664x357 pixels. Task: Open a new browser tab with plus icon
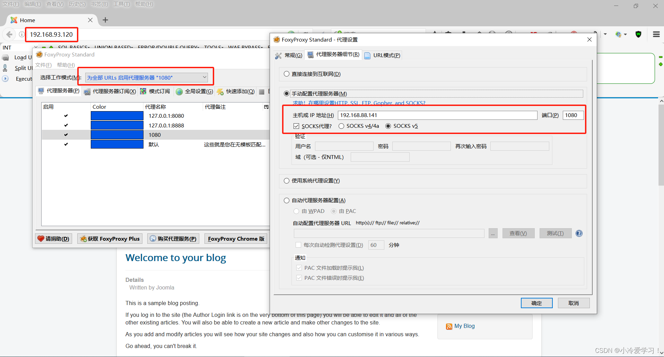pyautogui.click(x=105, y=20)
